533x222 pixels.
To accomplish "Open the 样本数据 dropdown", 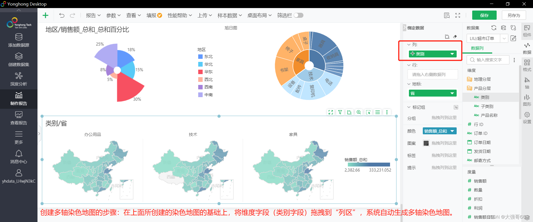I will pos(230,15).
